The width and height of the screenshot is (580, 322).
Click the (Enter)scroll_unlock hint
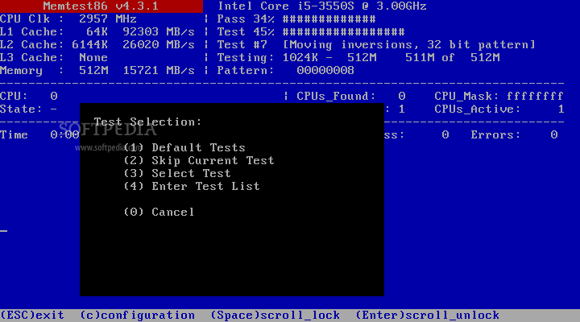[427, 316]
